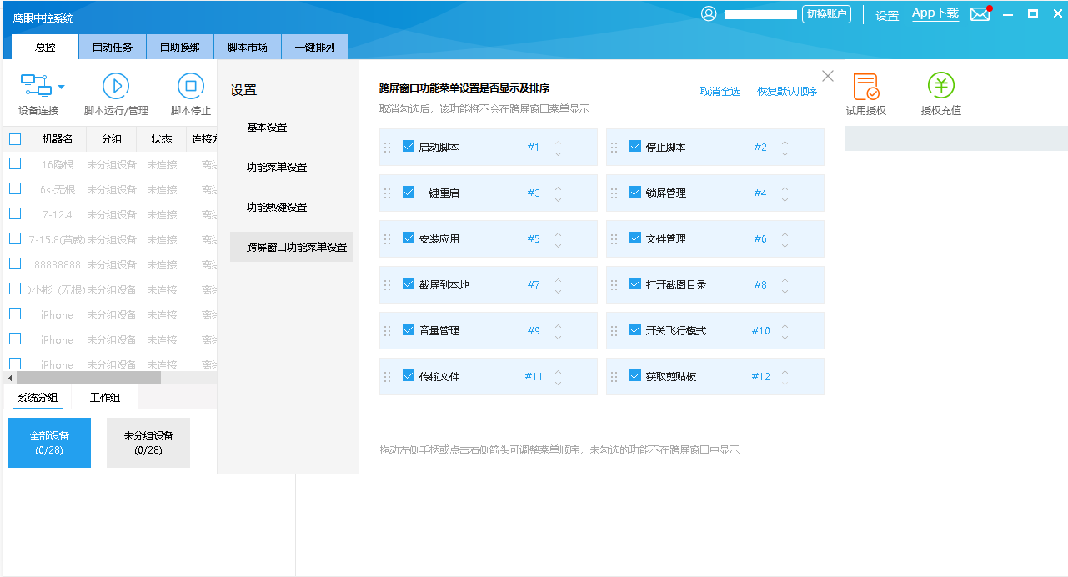
Task: Click the 取消全选 link
Action: coord(720,92)
